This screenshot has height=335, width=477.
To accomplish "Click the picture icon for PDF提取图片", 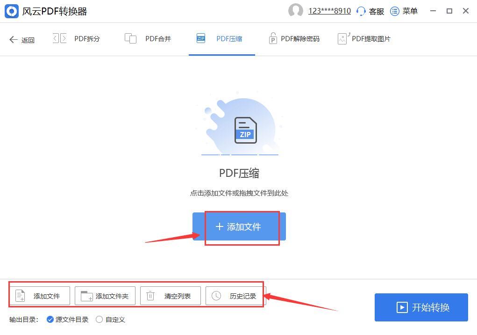I will click(343, 38).
